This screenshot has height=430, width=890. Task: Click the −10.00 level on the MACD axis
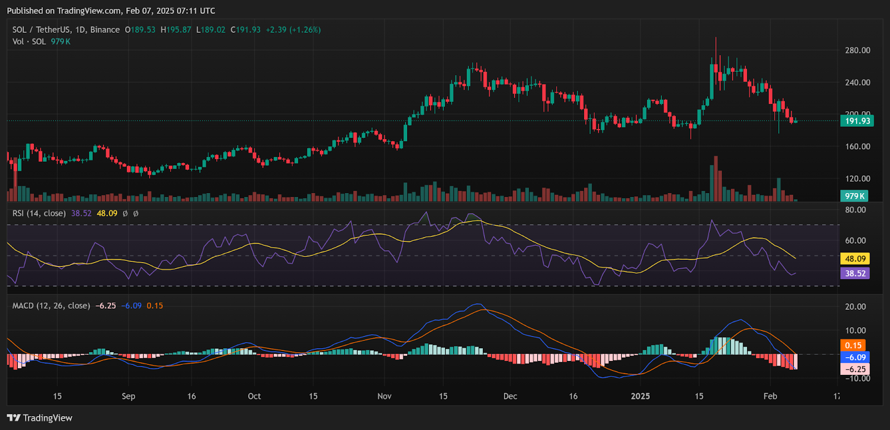point(857,378)
